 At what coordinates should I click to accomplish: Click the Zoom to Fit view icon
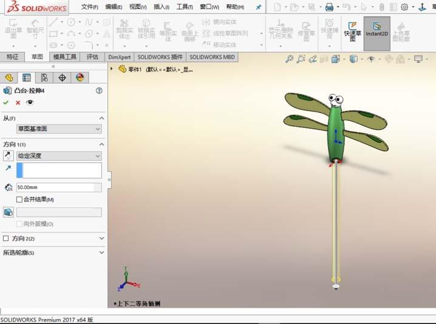[290, 59]
